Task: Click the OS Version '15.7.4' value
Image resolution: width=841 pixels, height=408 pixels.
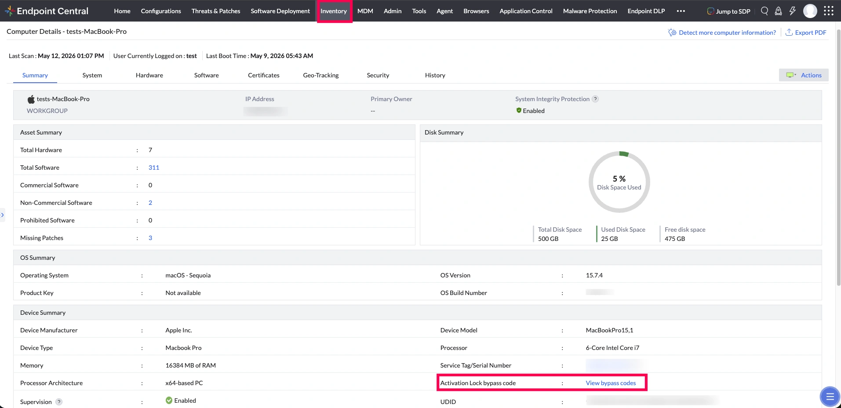Action: [594, 275]
